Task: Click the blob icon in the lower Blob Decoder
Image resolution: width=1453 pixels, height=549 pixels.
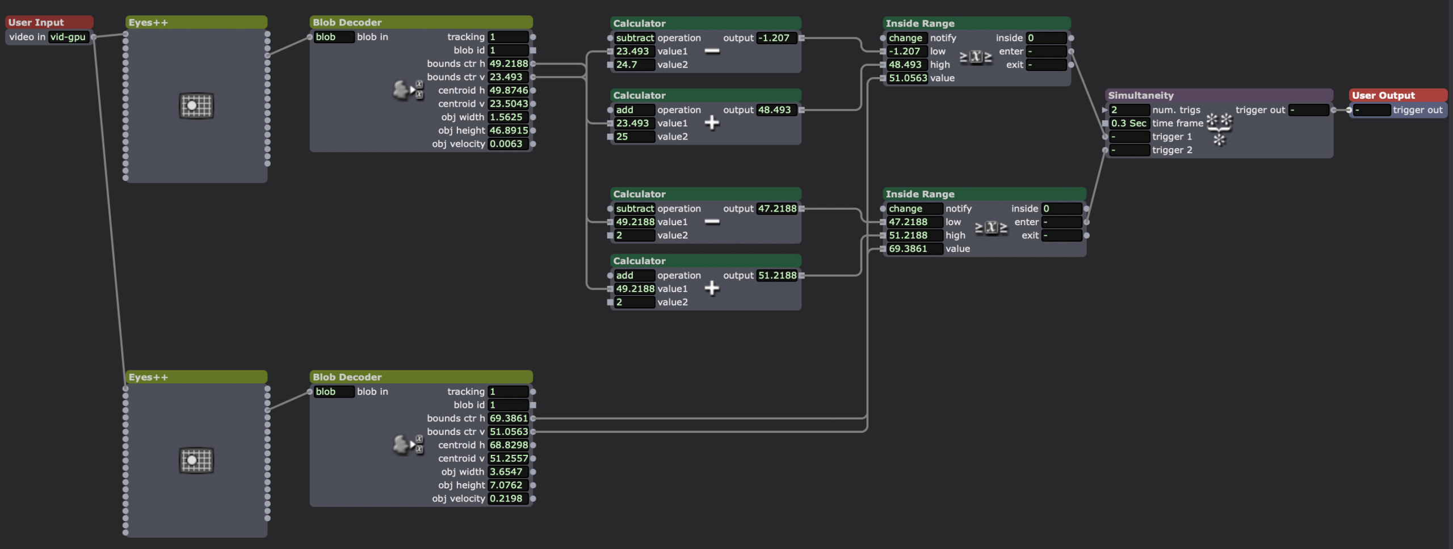Action: click(x=408, y=445)
